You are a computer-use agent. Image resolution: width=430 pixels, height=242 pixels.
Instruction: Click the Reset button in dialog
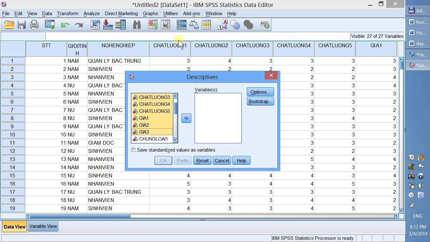point(202,160)
